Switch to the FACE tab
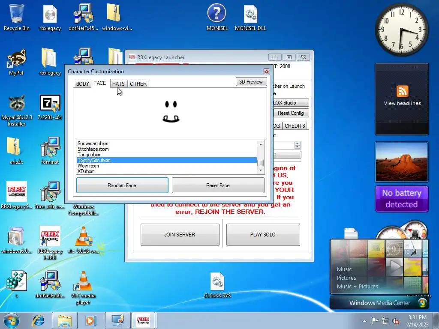Image resolution: width=439 pixels, height=329 pixels. point(100,83)
